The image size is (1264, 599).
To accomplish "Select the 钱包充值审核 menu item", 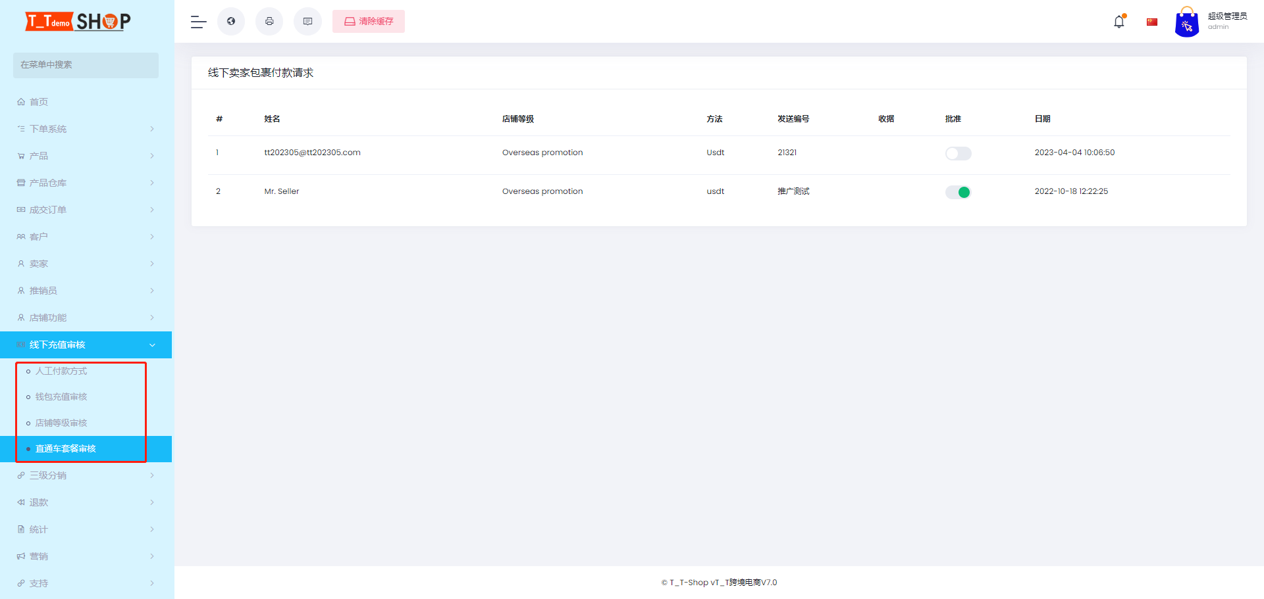I will [61, 396].
